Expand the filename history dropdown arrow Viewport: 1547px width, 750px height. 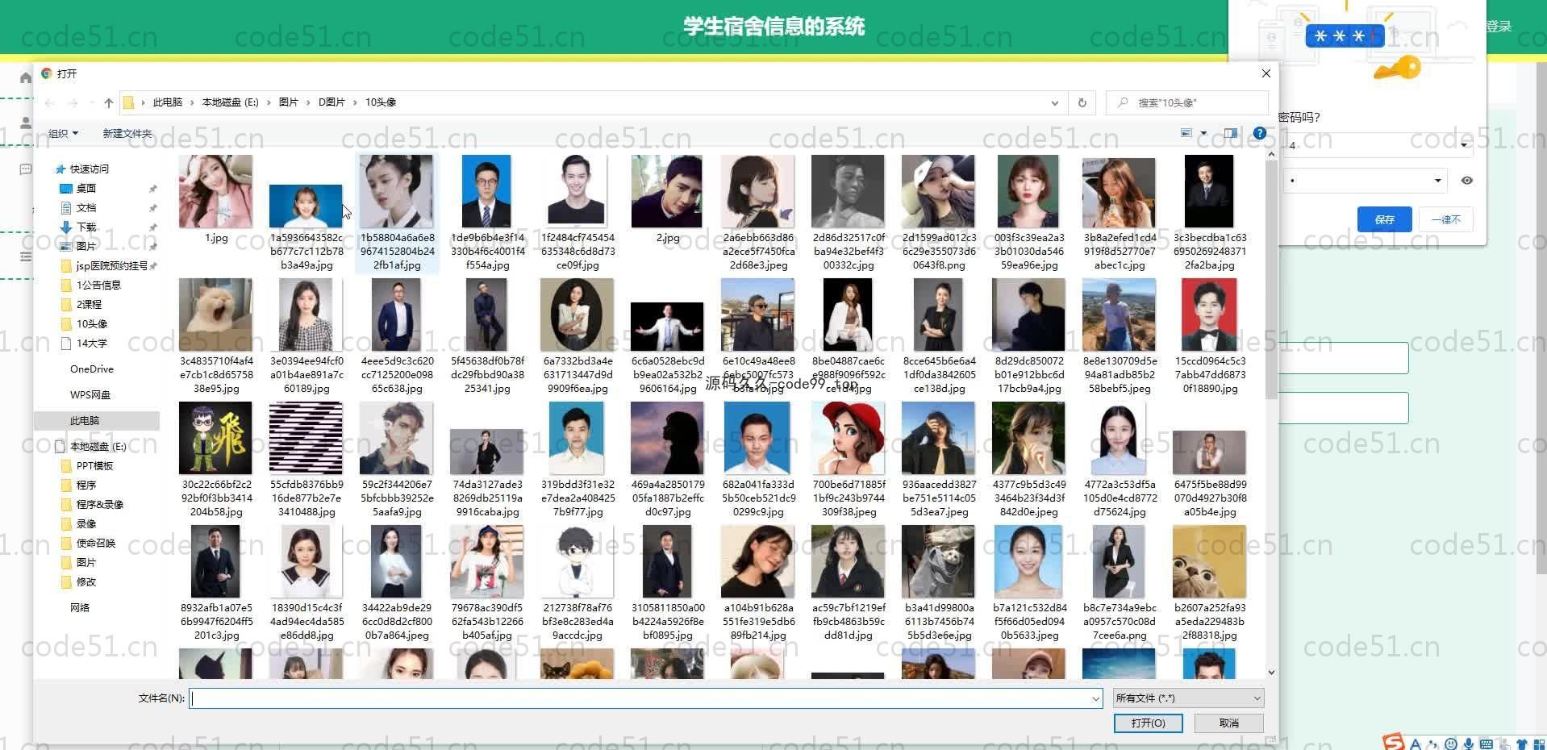(x=1095, y=698)
